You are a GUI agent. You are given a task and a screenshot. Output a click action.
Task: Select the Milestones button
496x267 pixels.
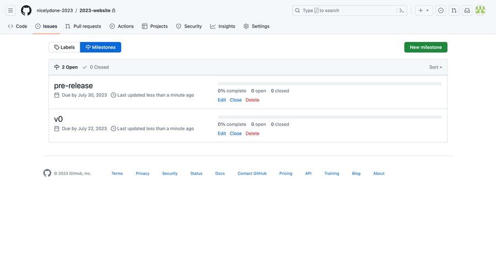(101, 47)
